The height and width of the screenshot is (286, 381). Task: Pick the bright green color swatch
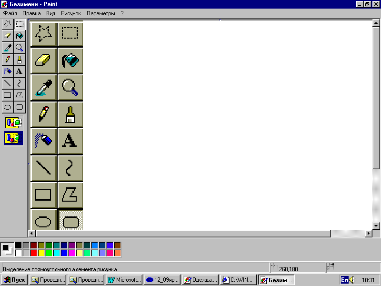[x=49, y=253]
